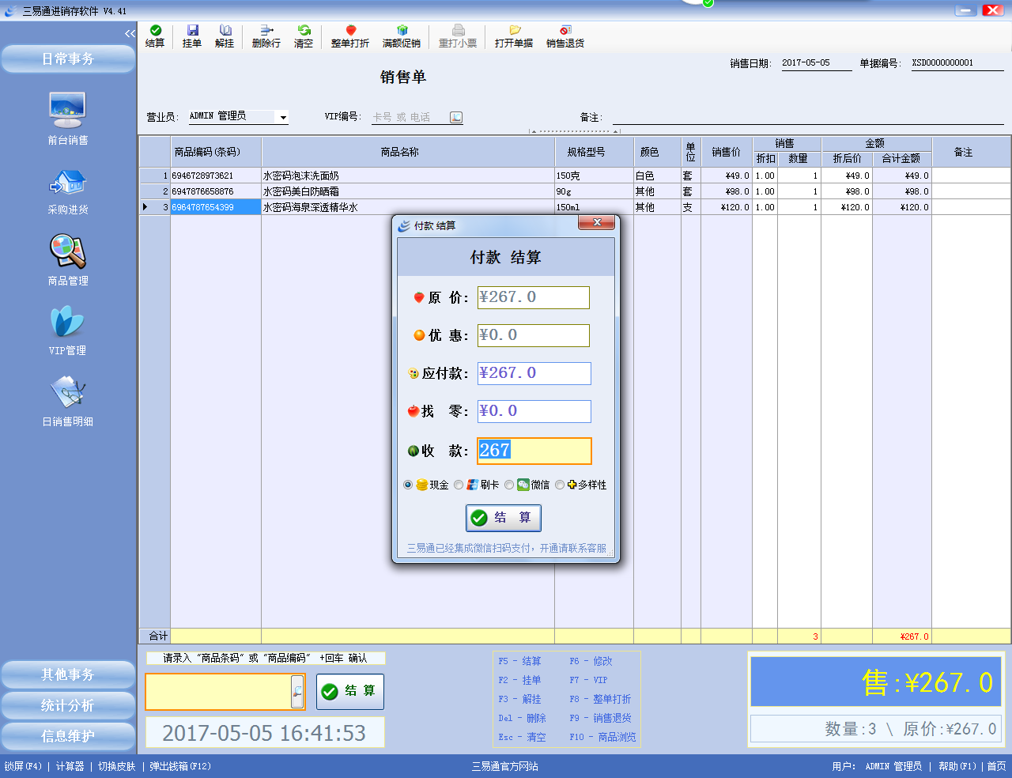Click the 解挂 toolbar icon
This screenshot has width=1012, height=778.
(x=225, y=36)
